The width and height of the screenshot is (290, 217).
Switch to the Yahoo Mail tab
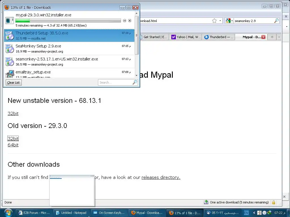(186, 37)
